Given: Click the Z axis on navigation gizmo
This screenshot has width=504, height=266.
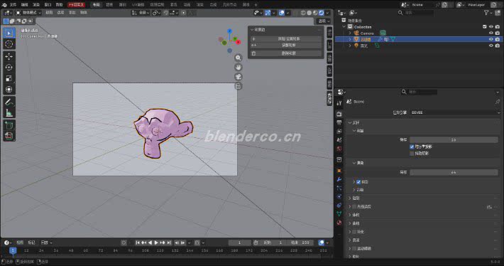Looking at the screenshot, I should click(229, 31).
